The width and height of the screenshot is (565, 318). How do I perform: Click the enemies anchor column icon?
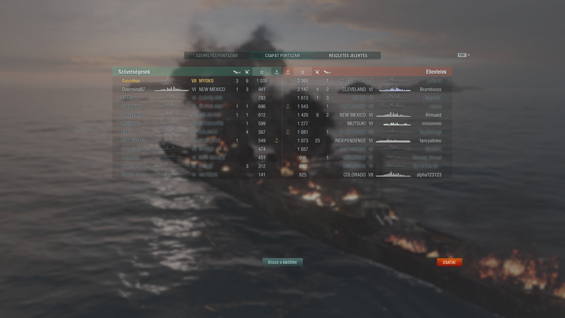click(x=288, y=72)
